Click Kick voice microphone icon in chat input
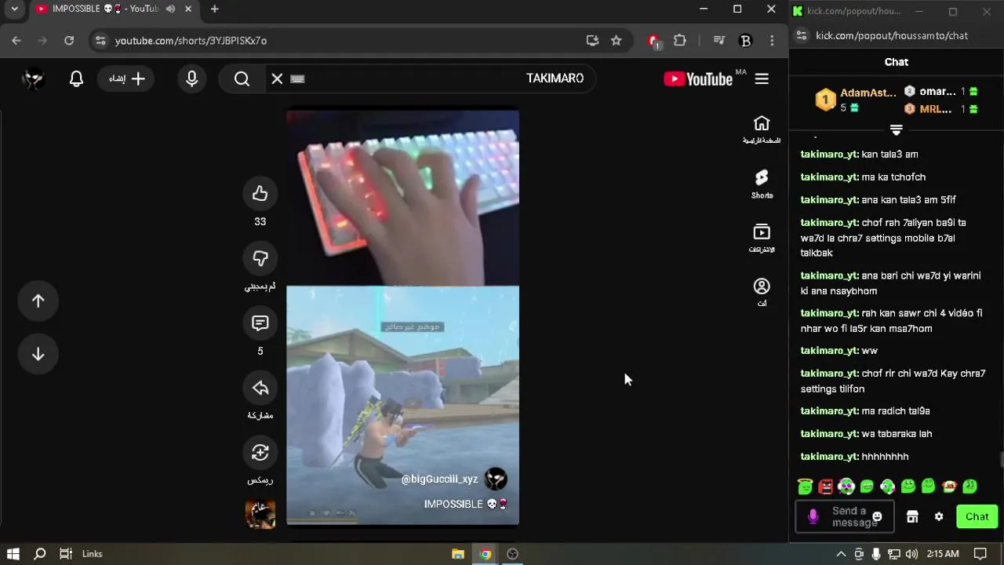 (x=813, y=516)
